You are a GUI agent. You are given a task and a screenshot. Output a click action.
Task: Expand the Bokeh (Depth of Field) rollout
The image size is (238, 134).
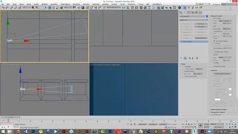(x=219, y=109)
